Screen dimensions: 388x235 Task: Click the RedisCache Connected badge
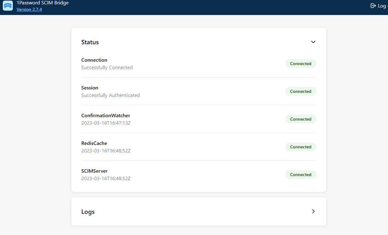pyautogui.click(x=301, y=147)
